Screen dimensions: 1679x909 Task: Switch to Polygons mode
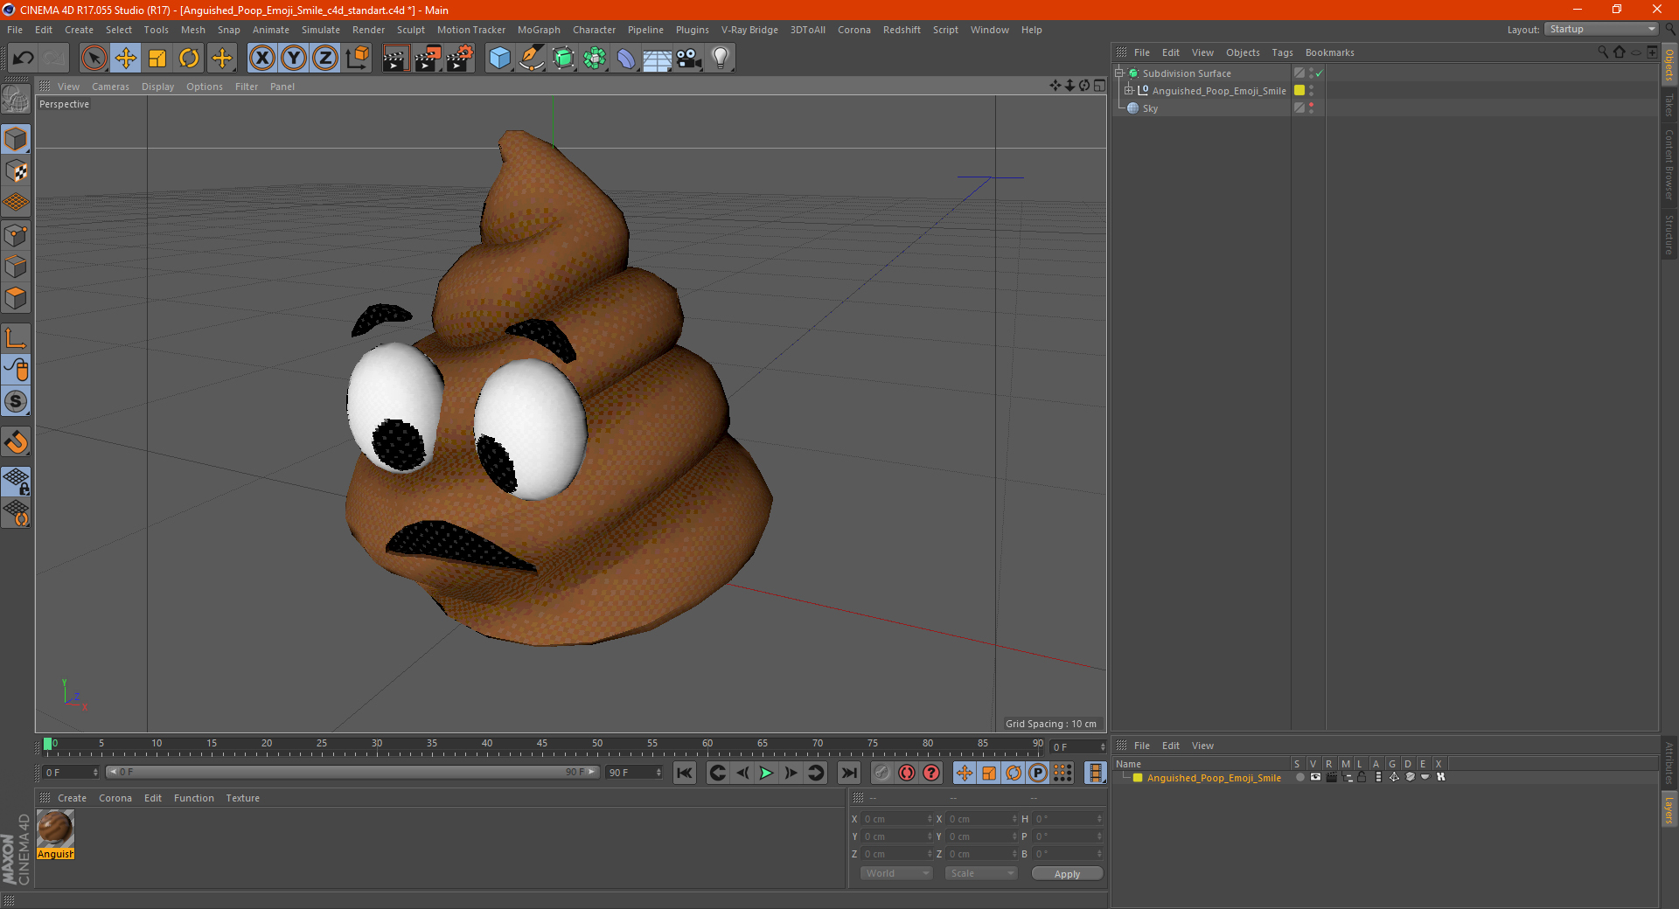16,298
